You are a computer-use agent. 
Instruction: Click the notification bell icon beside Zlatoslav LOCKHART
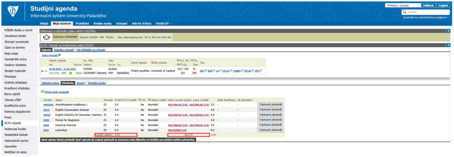coord(46,37)
